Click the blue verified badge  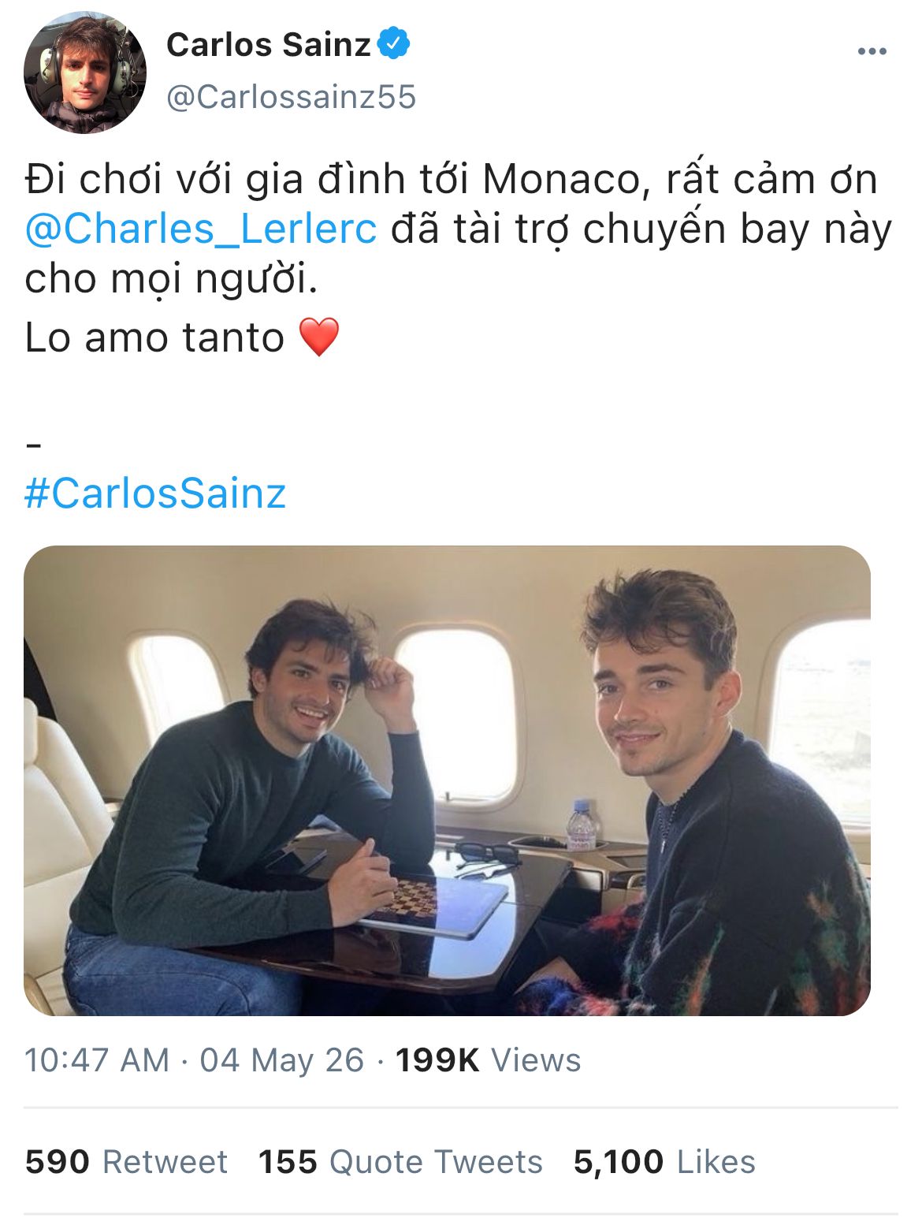(393, 43)
